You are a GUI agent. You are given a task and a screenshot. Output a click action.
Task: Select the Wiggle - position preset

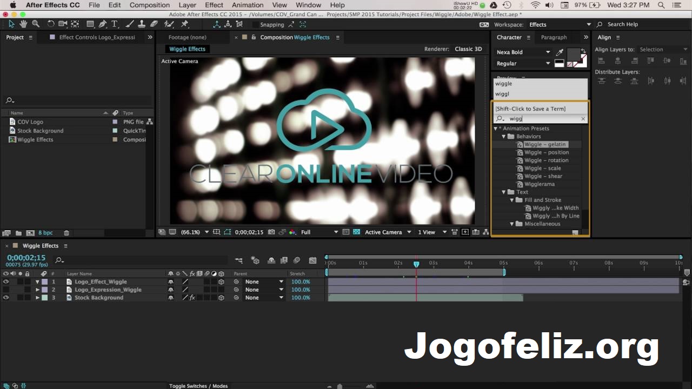click(546, 152)
